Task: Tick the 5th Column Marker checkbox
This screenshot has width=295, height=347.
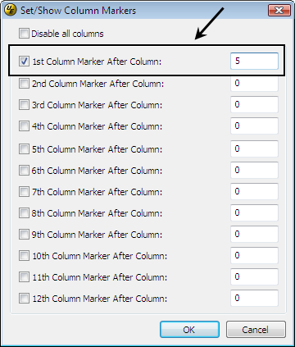Action: point(24,149)
